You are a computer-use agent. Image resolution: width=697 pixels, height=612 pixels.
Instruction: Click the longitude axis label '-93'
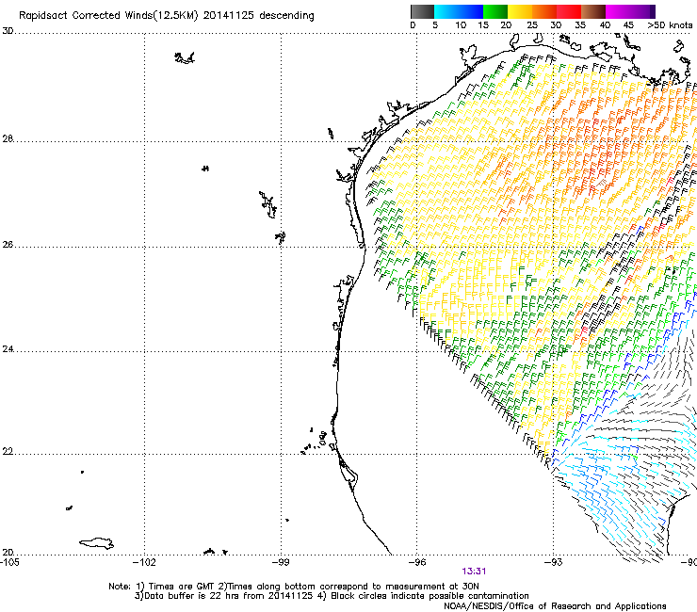(553, 562)
